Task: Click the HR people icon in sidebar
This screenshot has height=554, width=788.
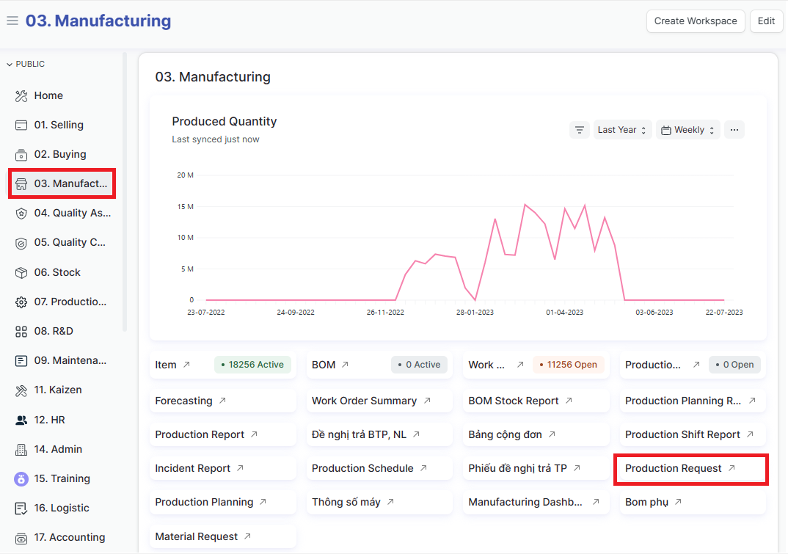Action: click(x=21, y=420)
